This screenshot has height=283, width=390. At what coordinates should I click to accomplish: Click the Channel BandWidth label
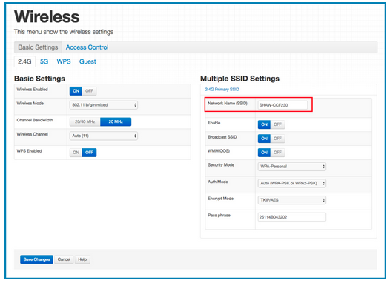tap(35, 120)
